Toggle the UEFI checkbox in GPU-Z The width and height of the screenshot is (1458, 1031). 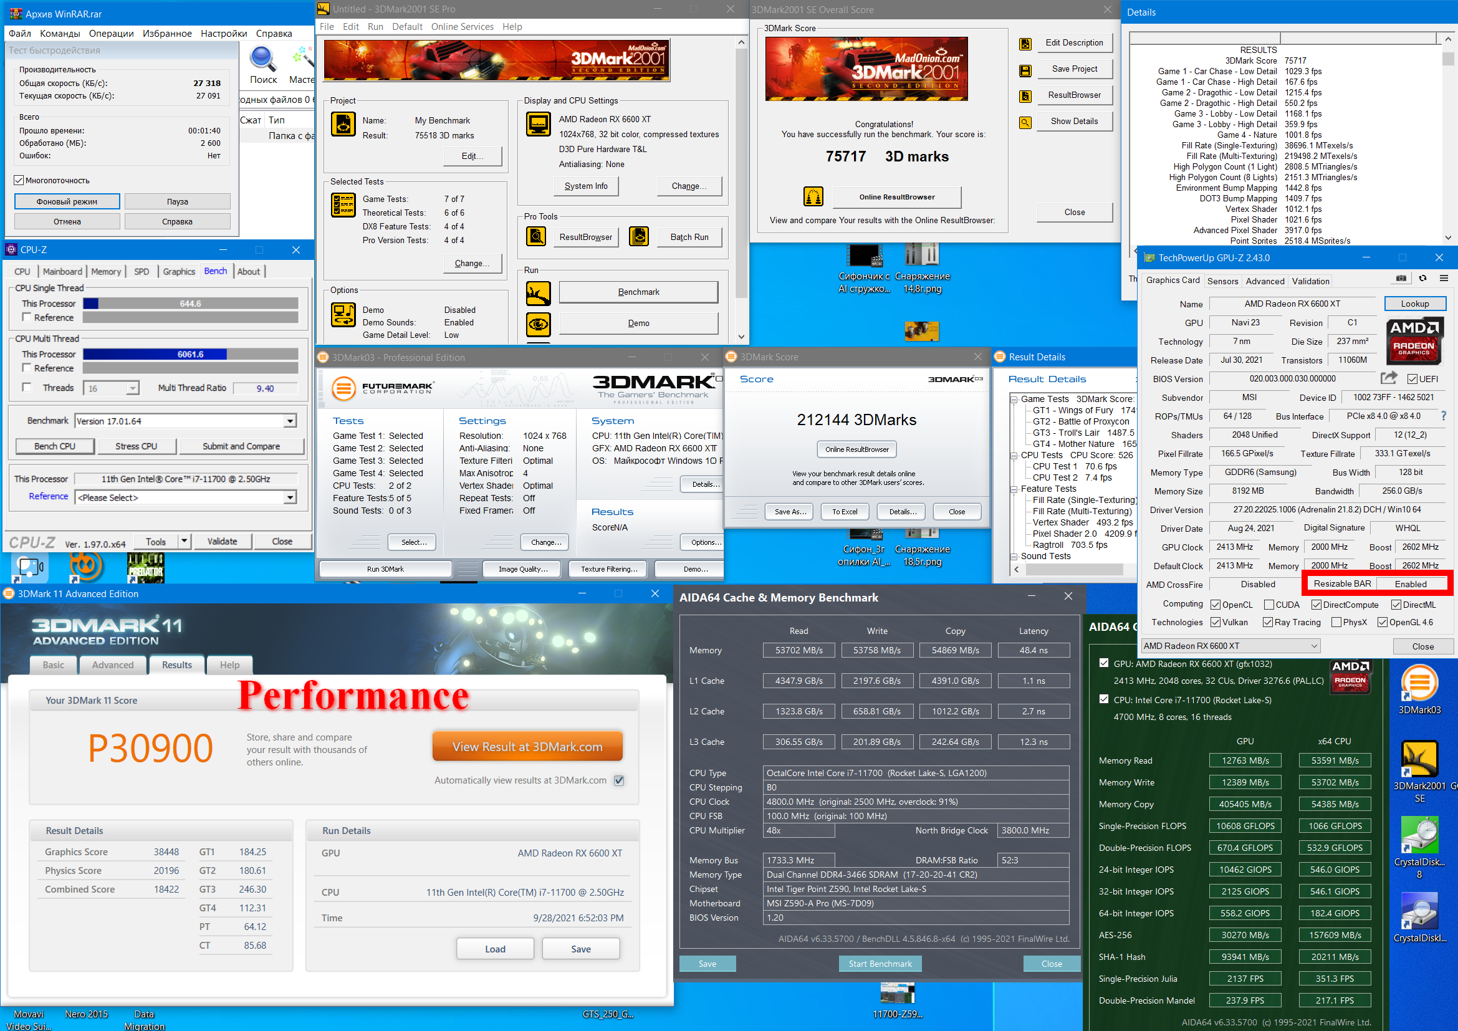1412,379
